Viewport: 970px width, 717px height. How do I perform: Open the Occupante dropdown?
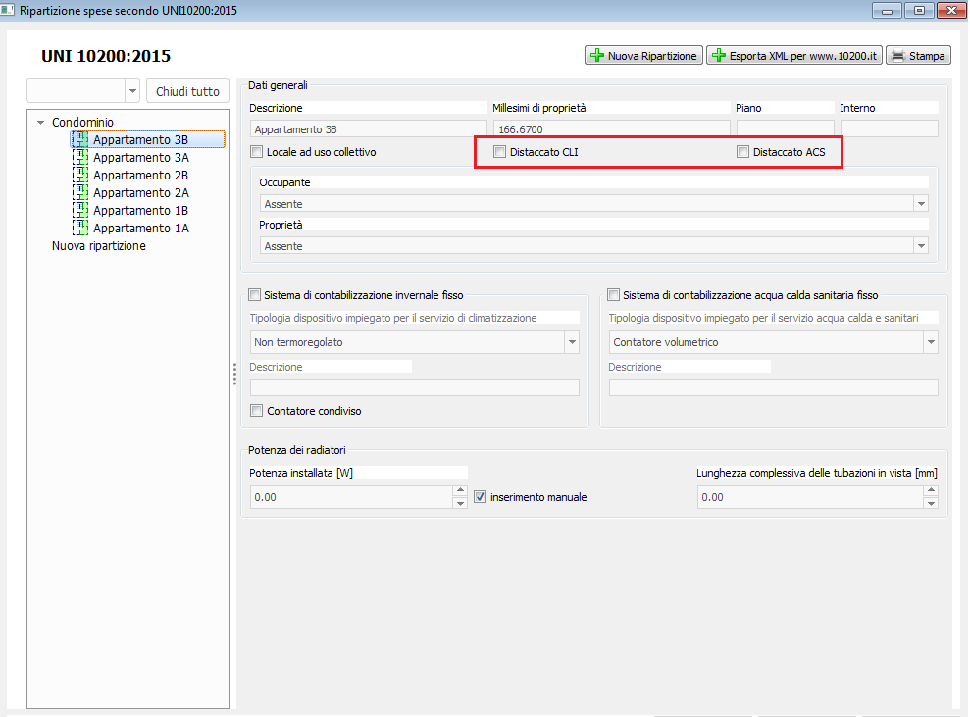tap(920, 204)
